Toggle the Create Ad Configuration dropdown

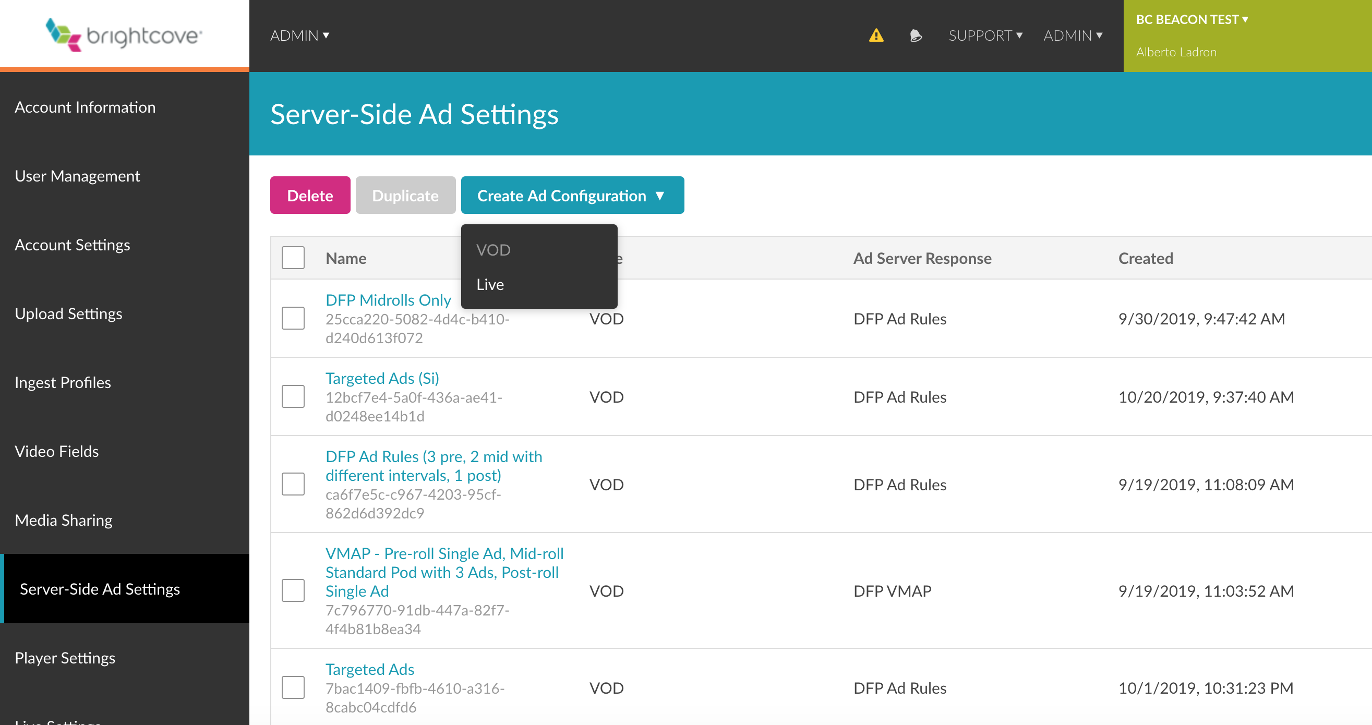click(x=573, y=195)
